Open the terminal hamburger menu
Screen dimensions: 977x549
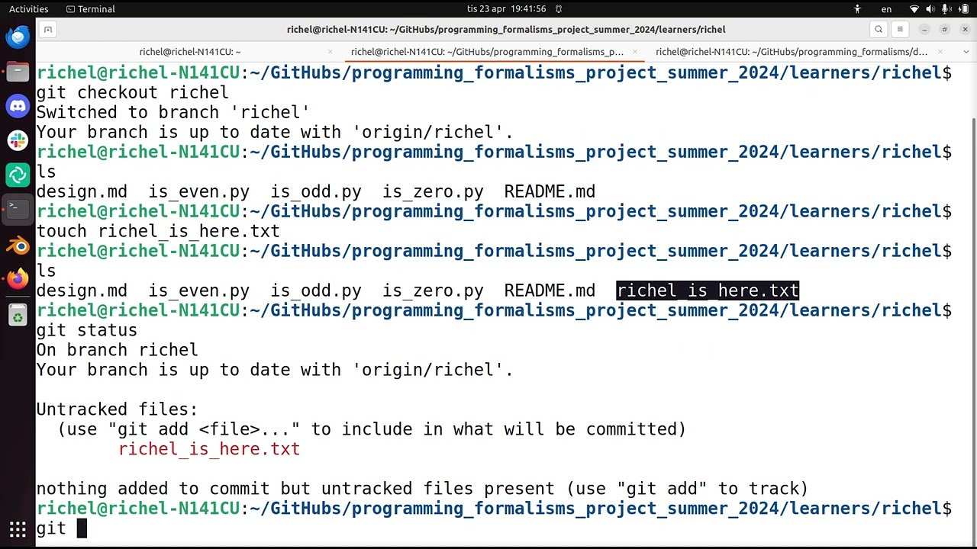[x=900, y=30]
